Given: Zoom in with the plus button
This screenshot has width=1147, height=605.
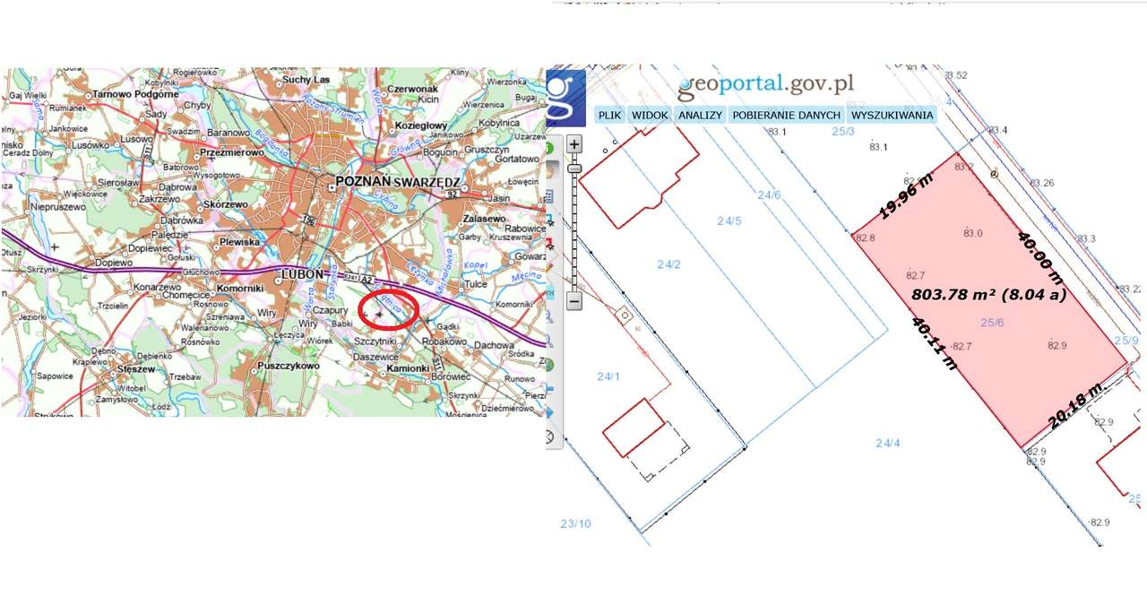Looking at the screenshot, I should coord(574,143).
